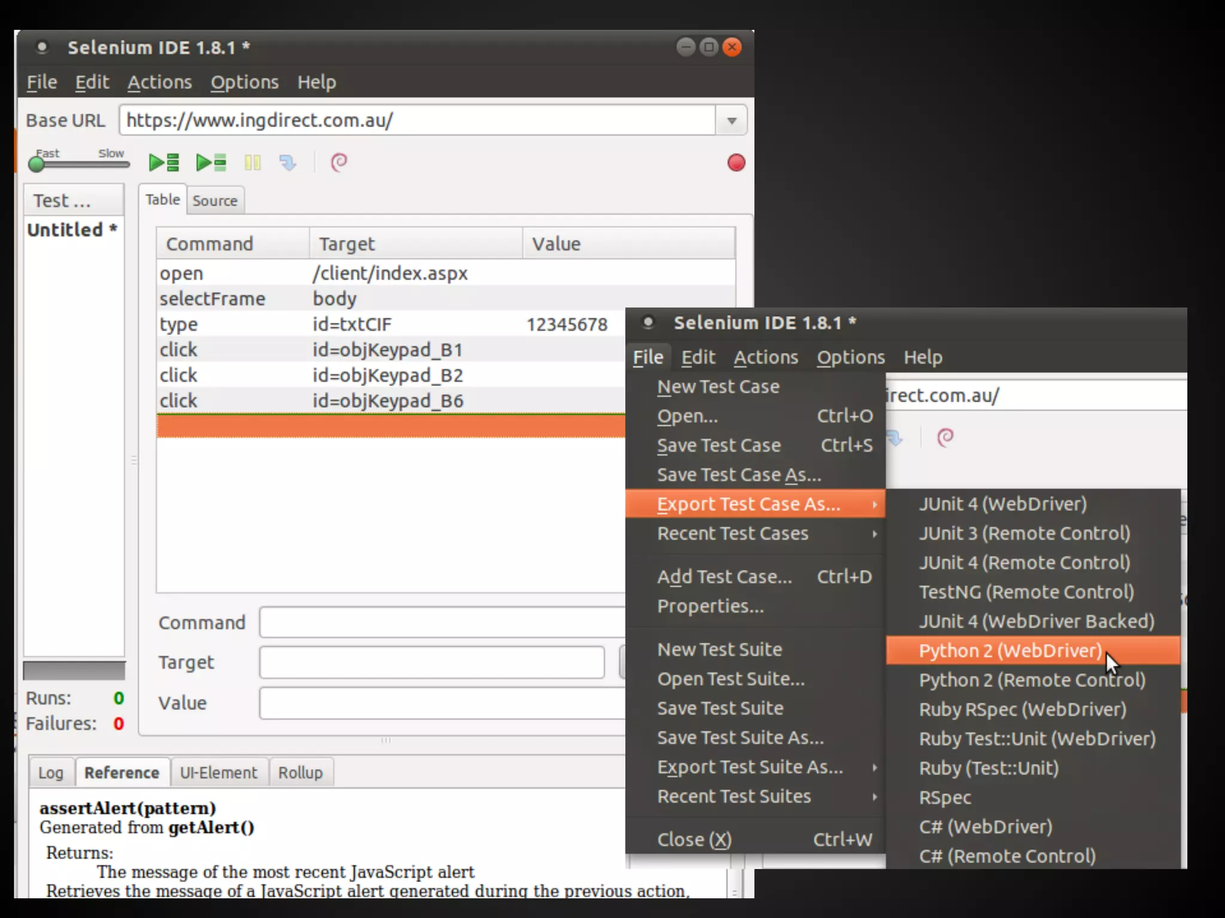Choose Properties... in File menu

(755, 606)
